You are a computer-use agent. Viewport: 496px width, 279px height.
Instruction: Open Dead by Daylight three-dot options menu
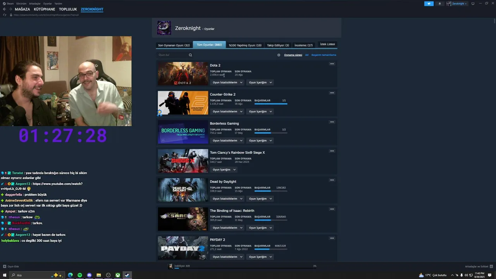(x=332, y=180)
